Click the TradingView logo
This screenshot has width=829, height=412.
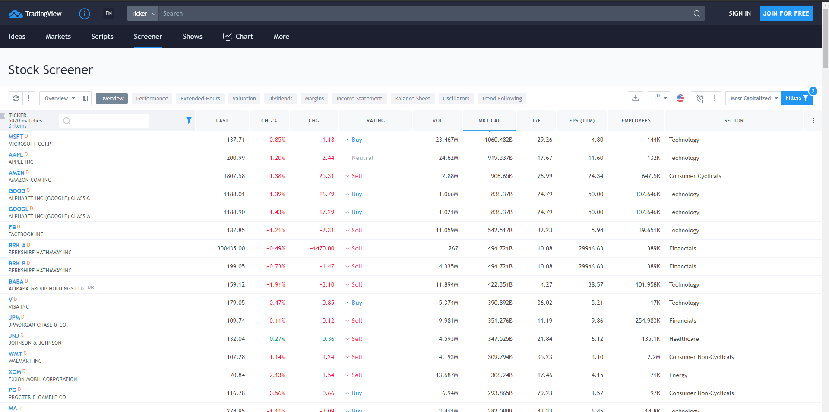click(35, 13)
